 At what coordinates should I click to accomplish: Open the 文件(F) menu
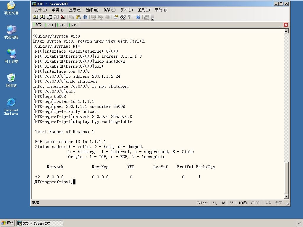pos(41,10)
